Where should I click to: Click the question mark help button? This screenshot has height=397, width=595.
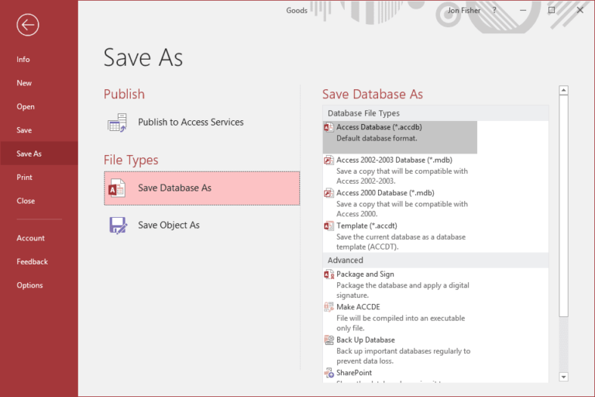click(494, 11)
